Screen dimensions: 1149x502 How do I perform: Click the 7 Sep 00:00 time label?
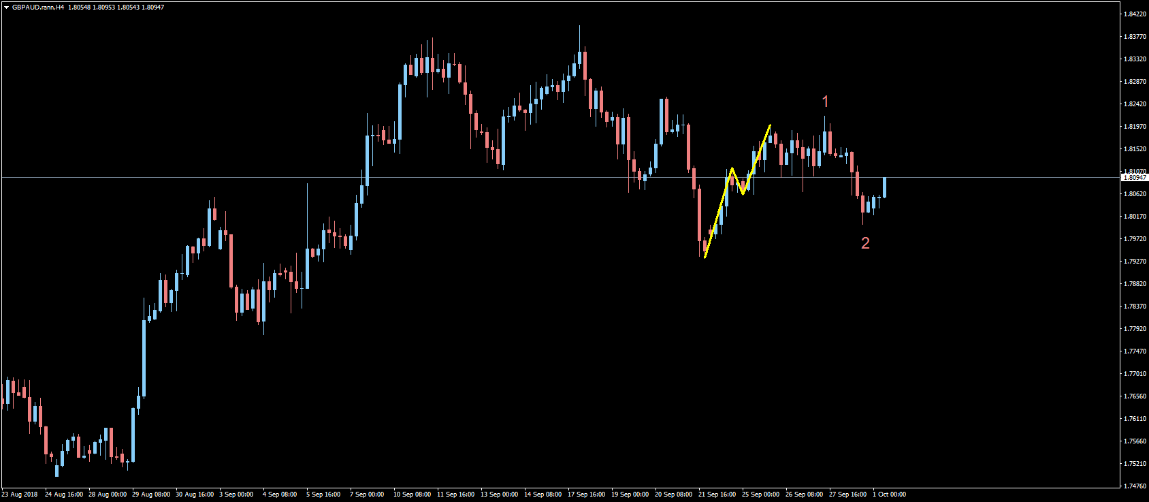pos(367,495)
